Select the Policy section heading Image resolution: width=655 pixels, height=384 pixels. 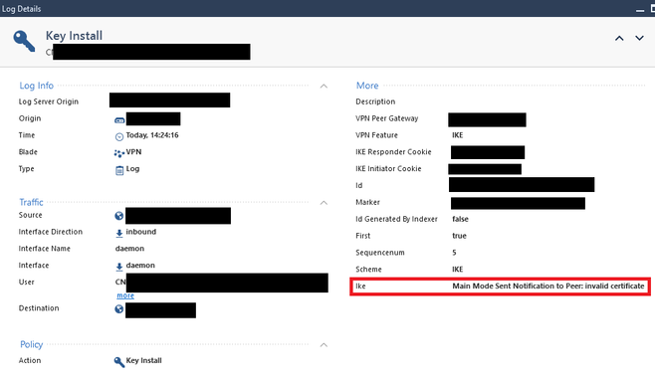click(x=31, y=344)
